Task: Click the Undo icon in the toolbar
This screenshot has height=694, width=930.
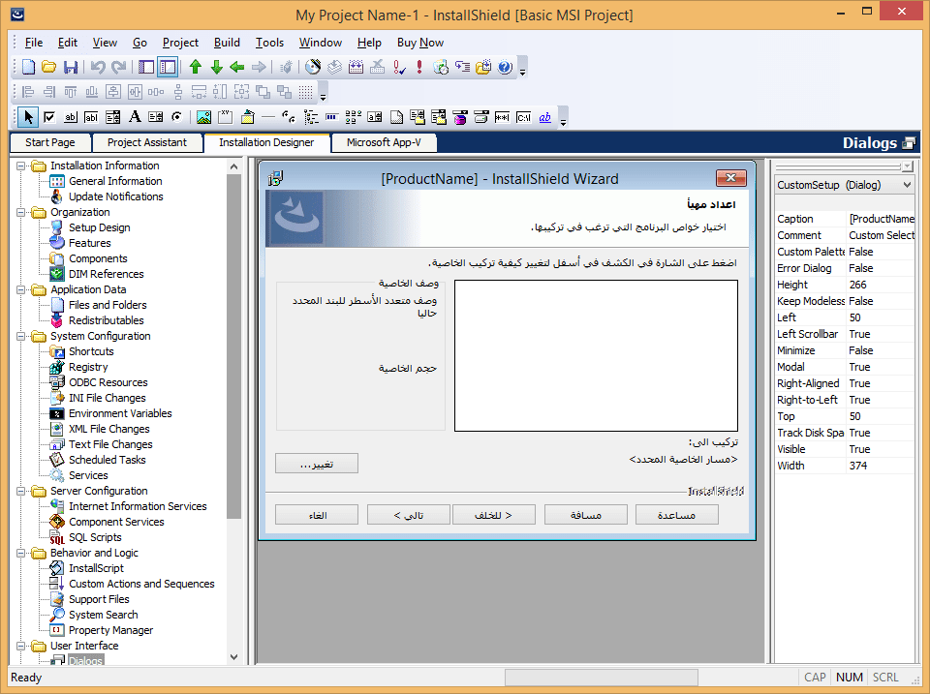Action: 99,66
